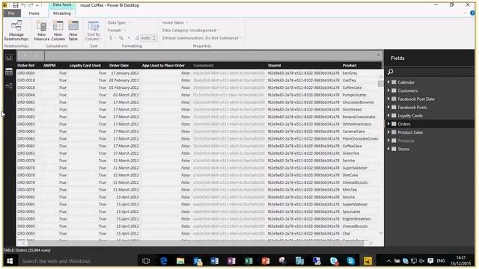
Task: Switch to Data view in left sidebar
Action: pyautogui.click(x=9, y=72)
